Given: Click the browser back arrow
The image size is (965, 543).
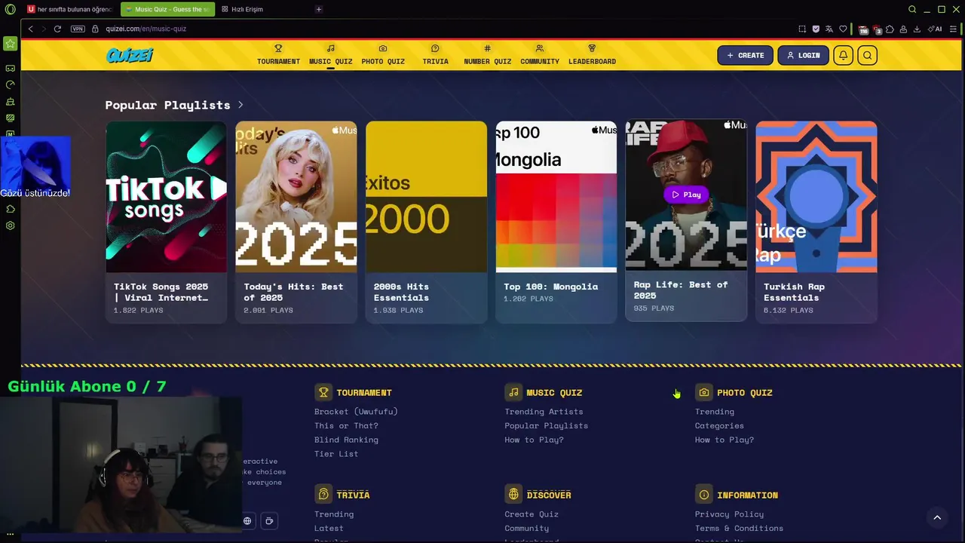Looking at the screenshot, I should point(30,29).
